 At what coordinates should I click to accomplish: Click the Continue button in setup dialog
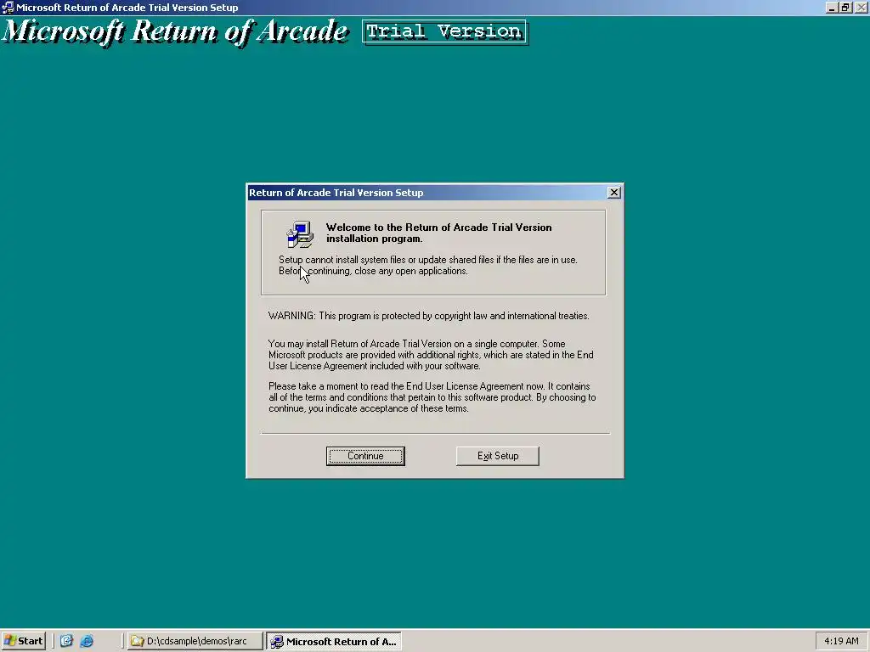[365, 456]
